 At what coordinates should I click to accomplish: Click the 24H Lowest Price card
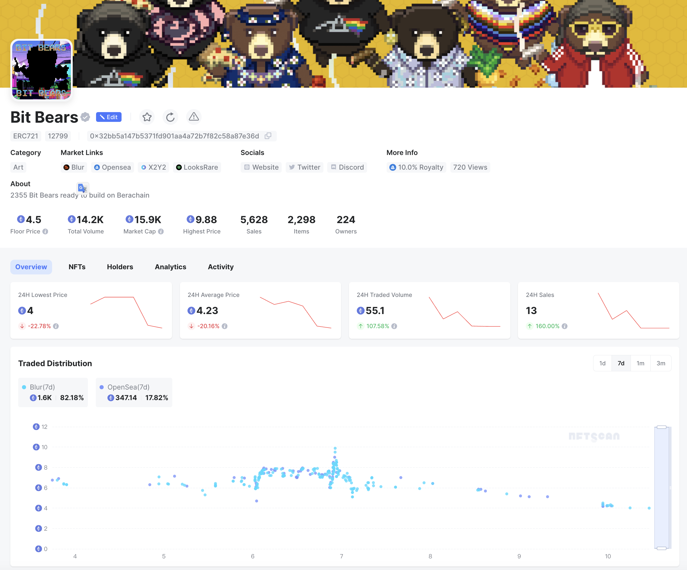(x=91, y=310)
